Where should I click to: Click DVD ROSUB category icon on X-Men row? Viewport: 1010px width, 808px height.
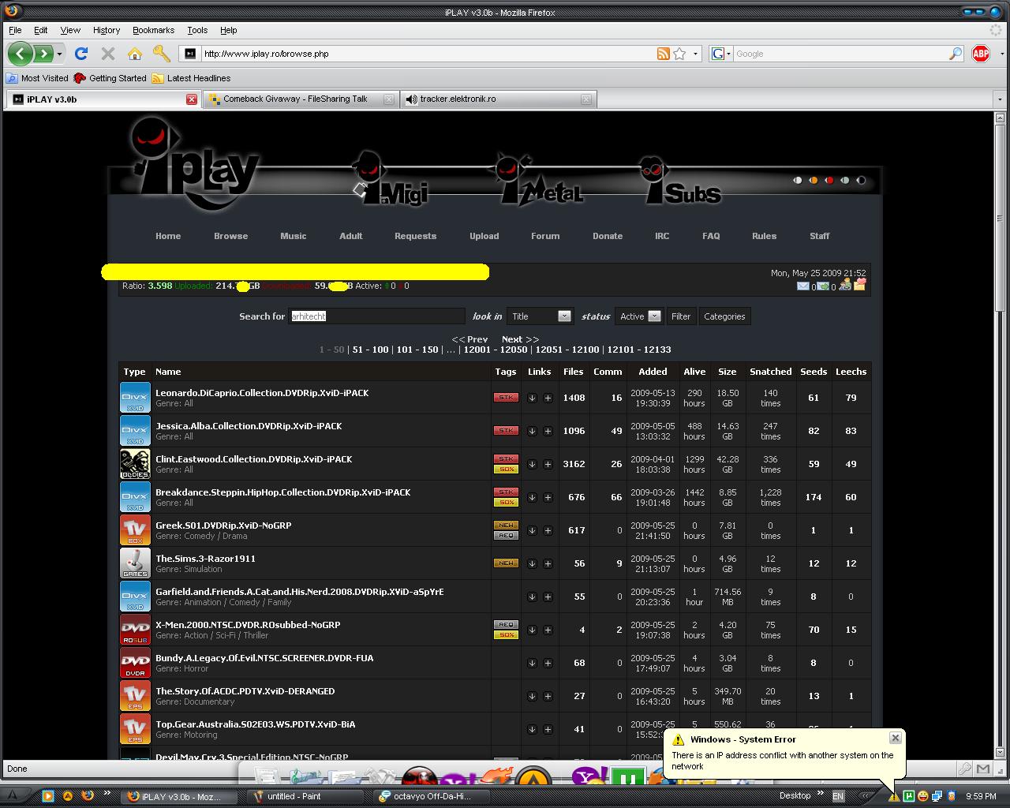[135, 630]
